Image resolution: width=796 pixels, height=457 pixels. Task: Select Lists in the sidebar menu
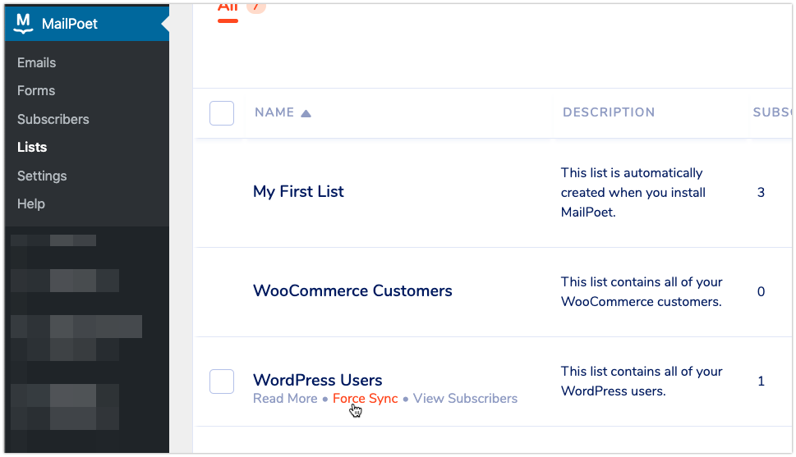coord(32,147)
